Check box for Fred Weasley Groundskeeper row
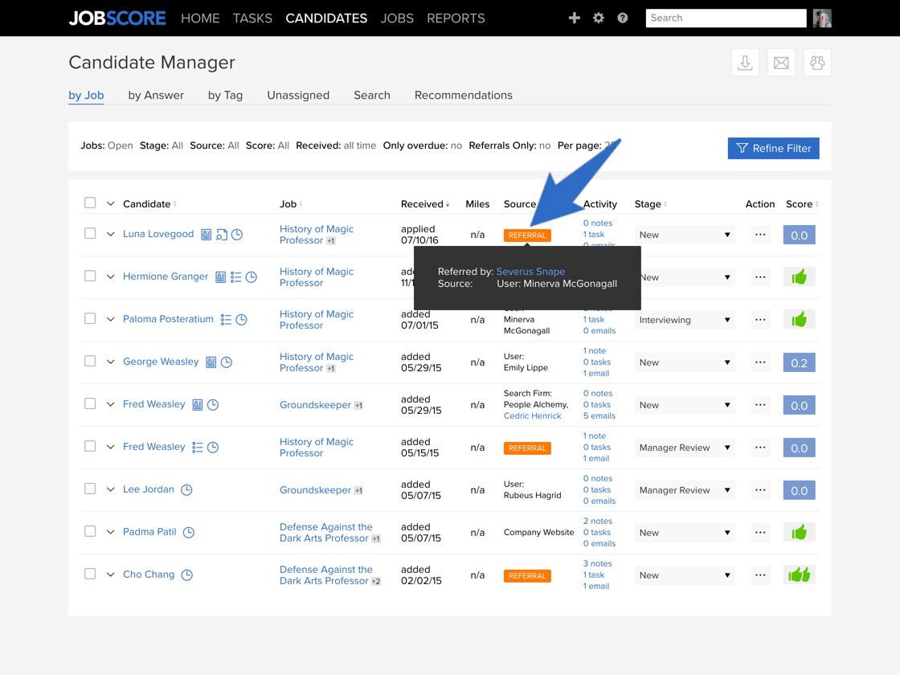This screenshot has height=675, width=900. tap(90, 403)
